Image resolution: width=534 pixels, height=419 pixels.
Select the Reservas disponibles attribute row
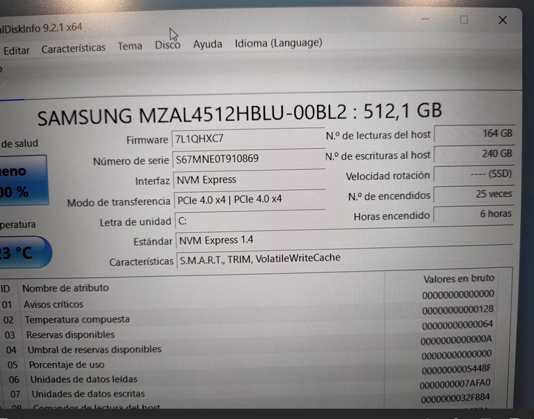pyautogui.click(x=248, y=330)
